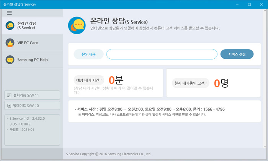Open VIP PC Care sidebar item

tap(32, 43)
